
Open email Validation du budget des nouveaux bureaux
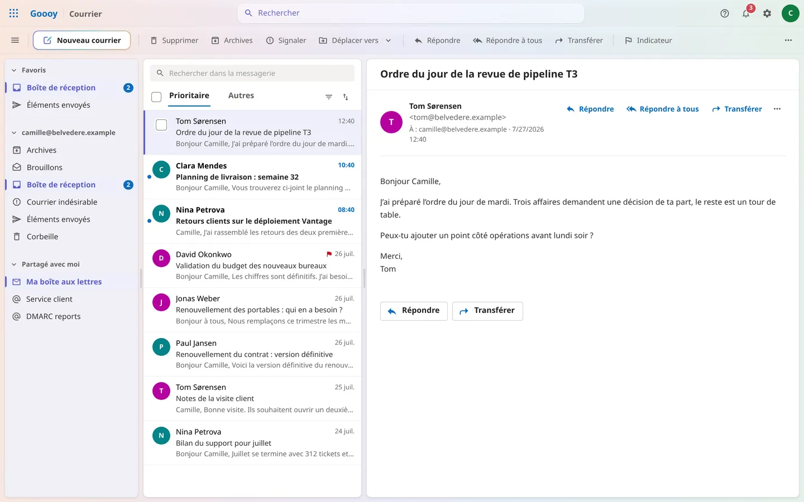click(x=252, y=265)
